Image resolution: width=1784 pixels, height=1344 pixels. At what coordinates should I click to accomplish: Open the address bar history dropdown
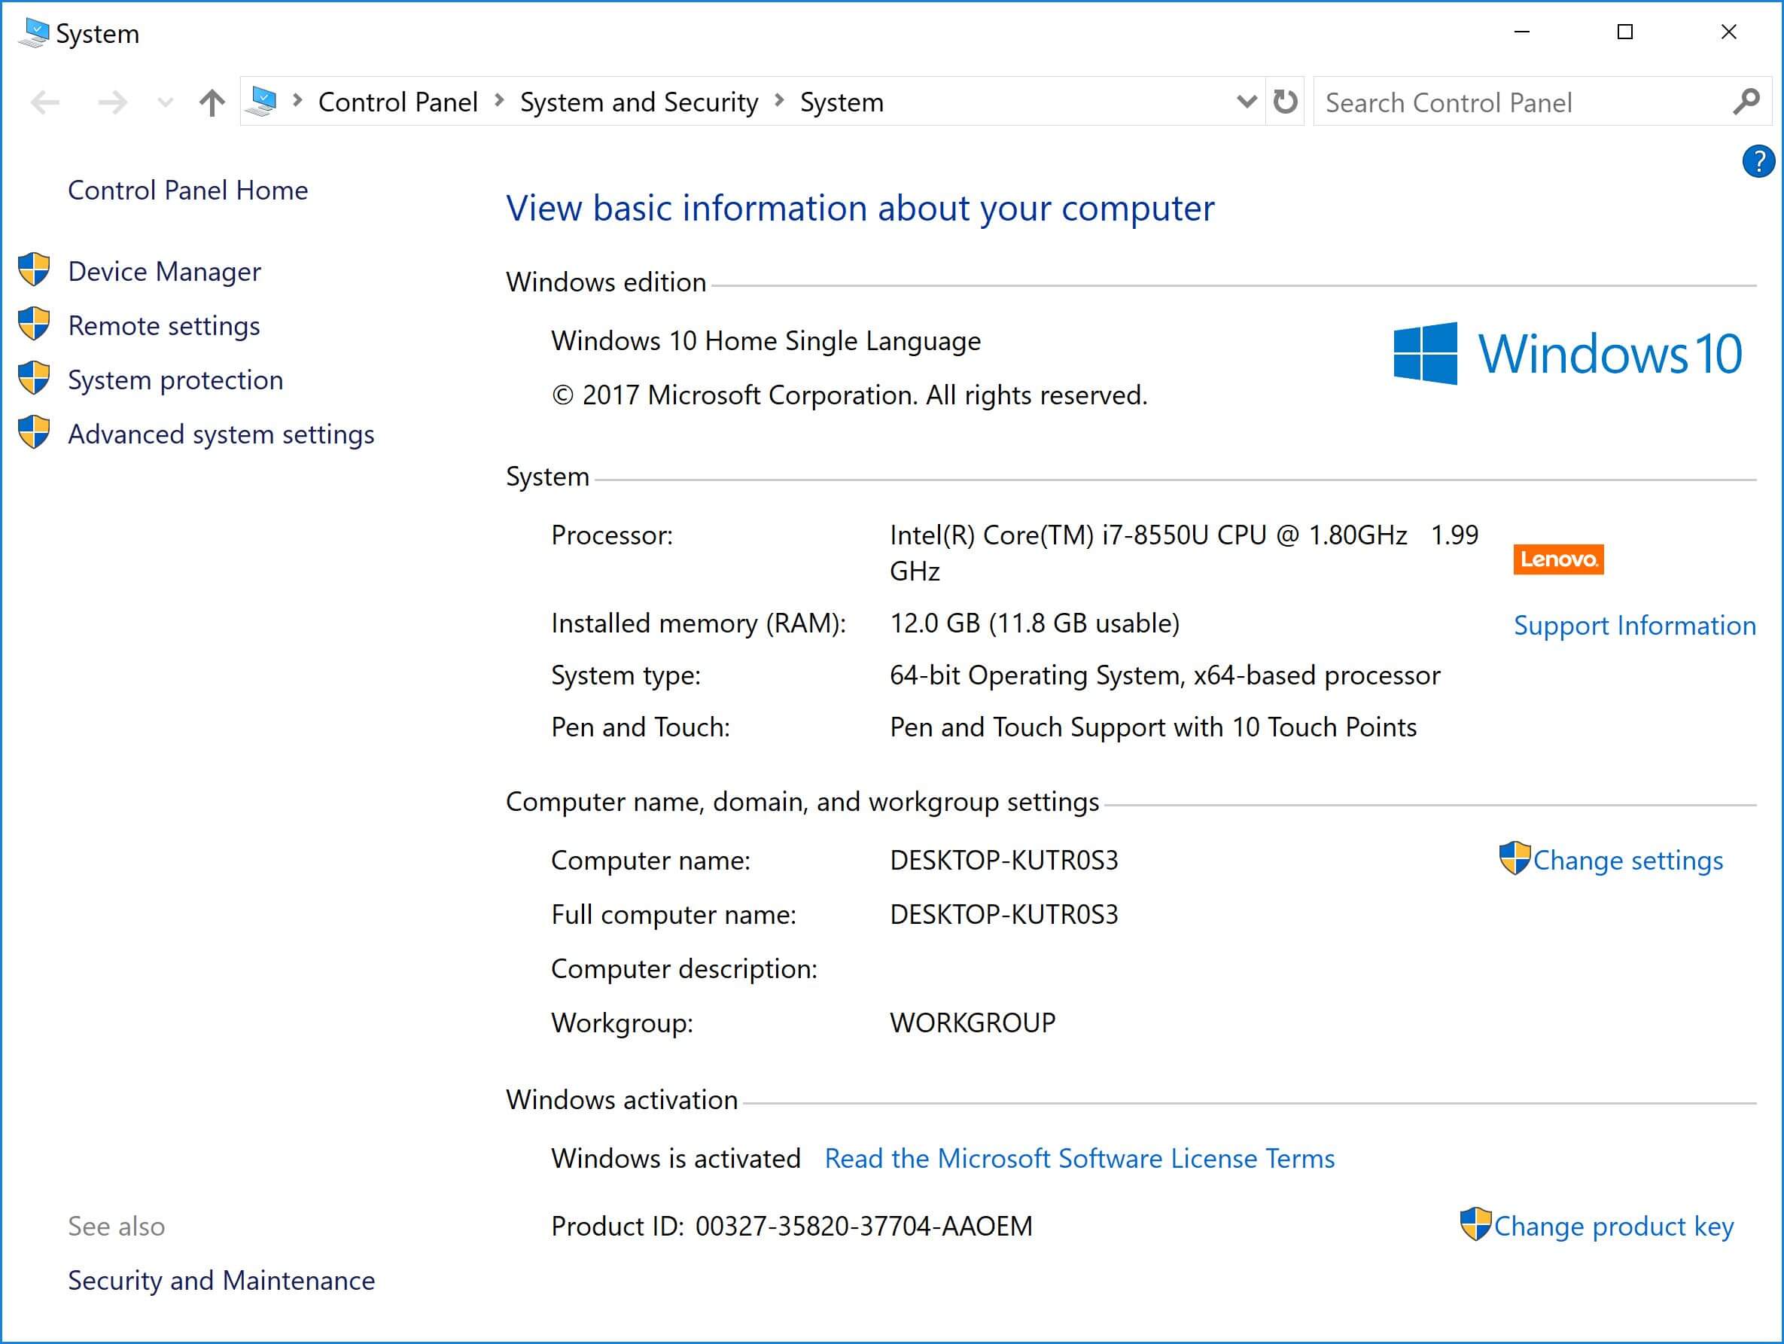click(x=1247, y=102)
